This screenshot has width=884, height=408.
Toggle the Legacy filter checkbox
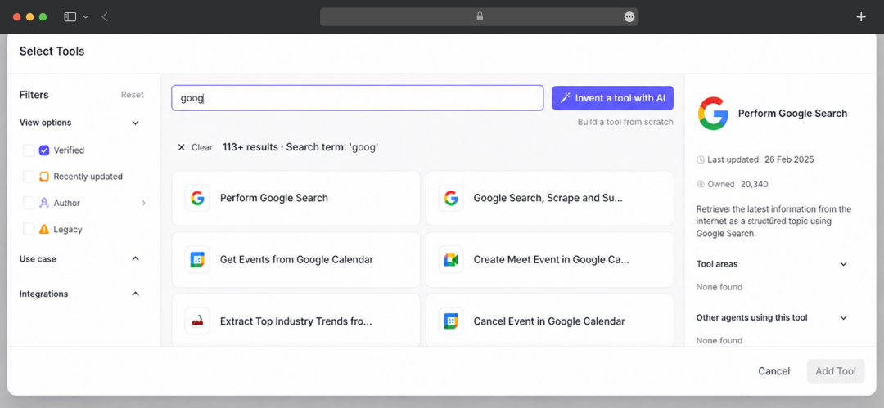pyautogui.click(x=29, y=230)
